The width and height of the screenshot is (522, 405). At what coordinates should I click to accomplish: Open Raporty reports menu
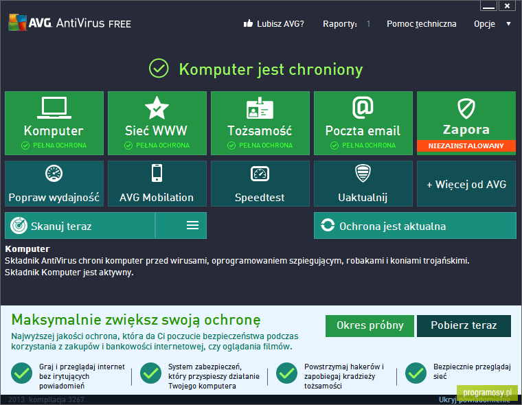tap(340, 24)
